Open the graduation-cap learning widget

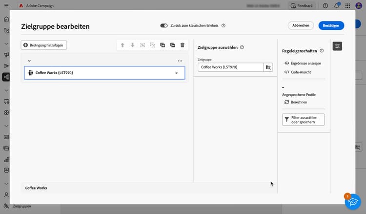coord(353,202)
